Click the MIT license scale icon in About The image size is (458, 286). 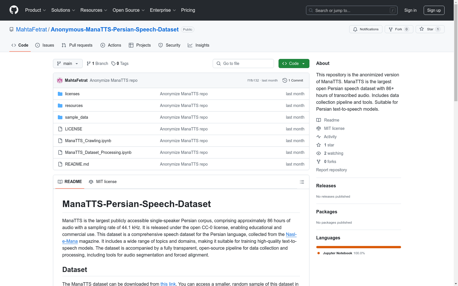click(x=319, y=128)
